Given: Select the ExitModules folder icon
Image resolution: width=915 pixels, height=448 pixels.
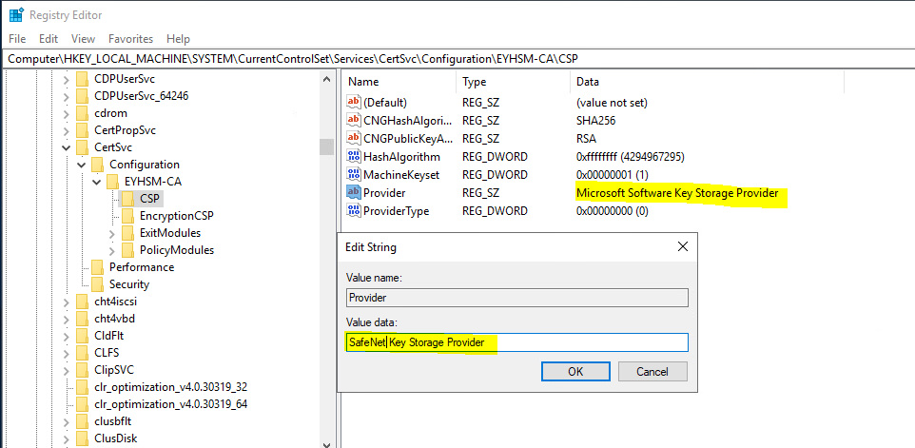Looking at the screenshot, I should pyautogui.click(x=128, y=233).
